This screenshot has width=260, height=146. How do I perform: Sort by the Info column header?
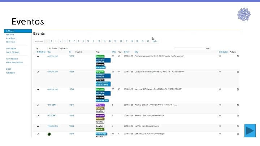coord(136,52)
